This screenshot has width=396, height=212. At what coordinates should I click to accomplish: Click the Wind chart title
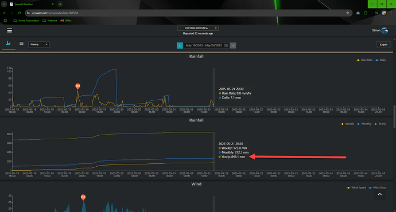(196, 184)
